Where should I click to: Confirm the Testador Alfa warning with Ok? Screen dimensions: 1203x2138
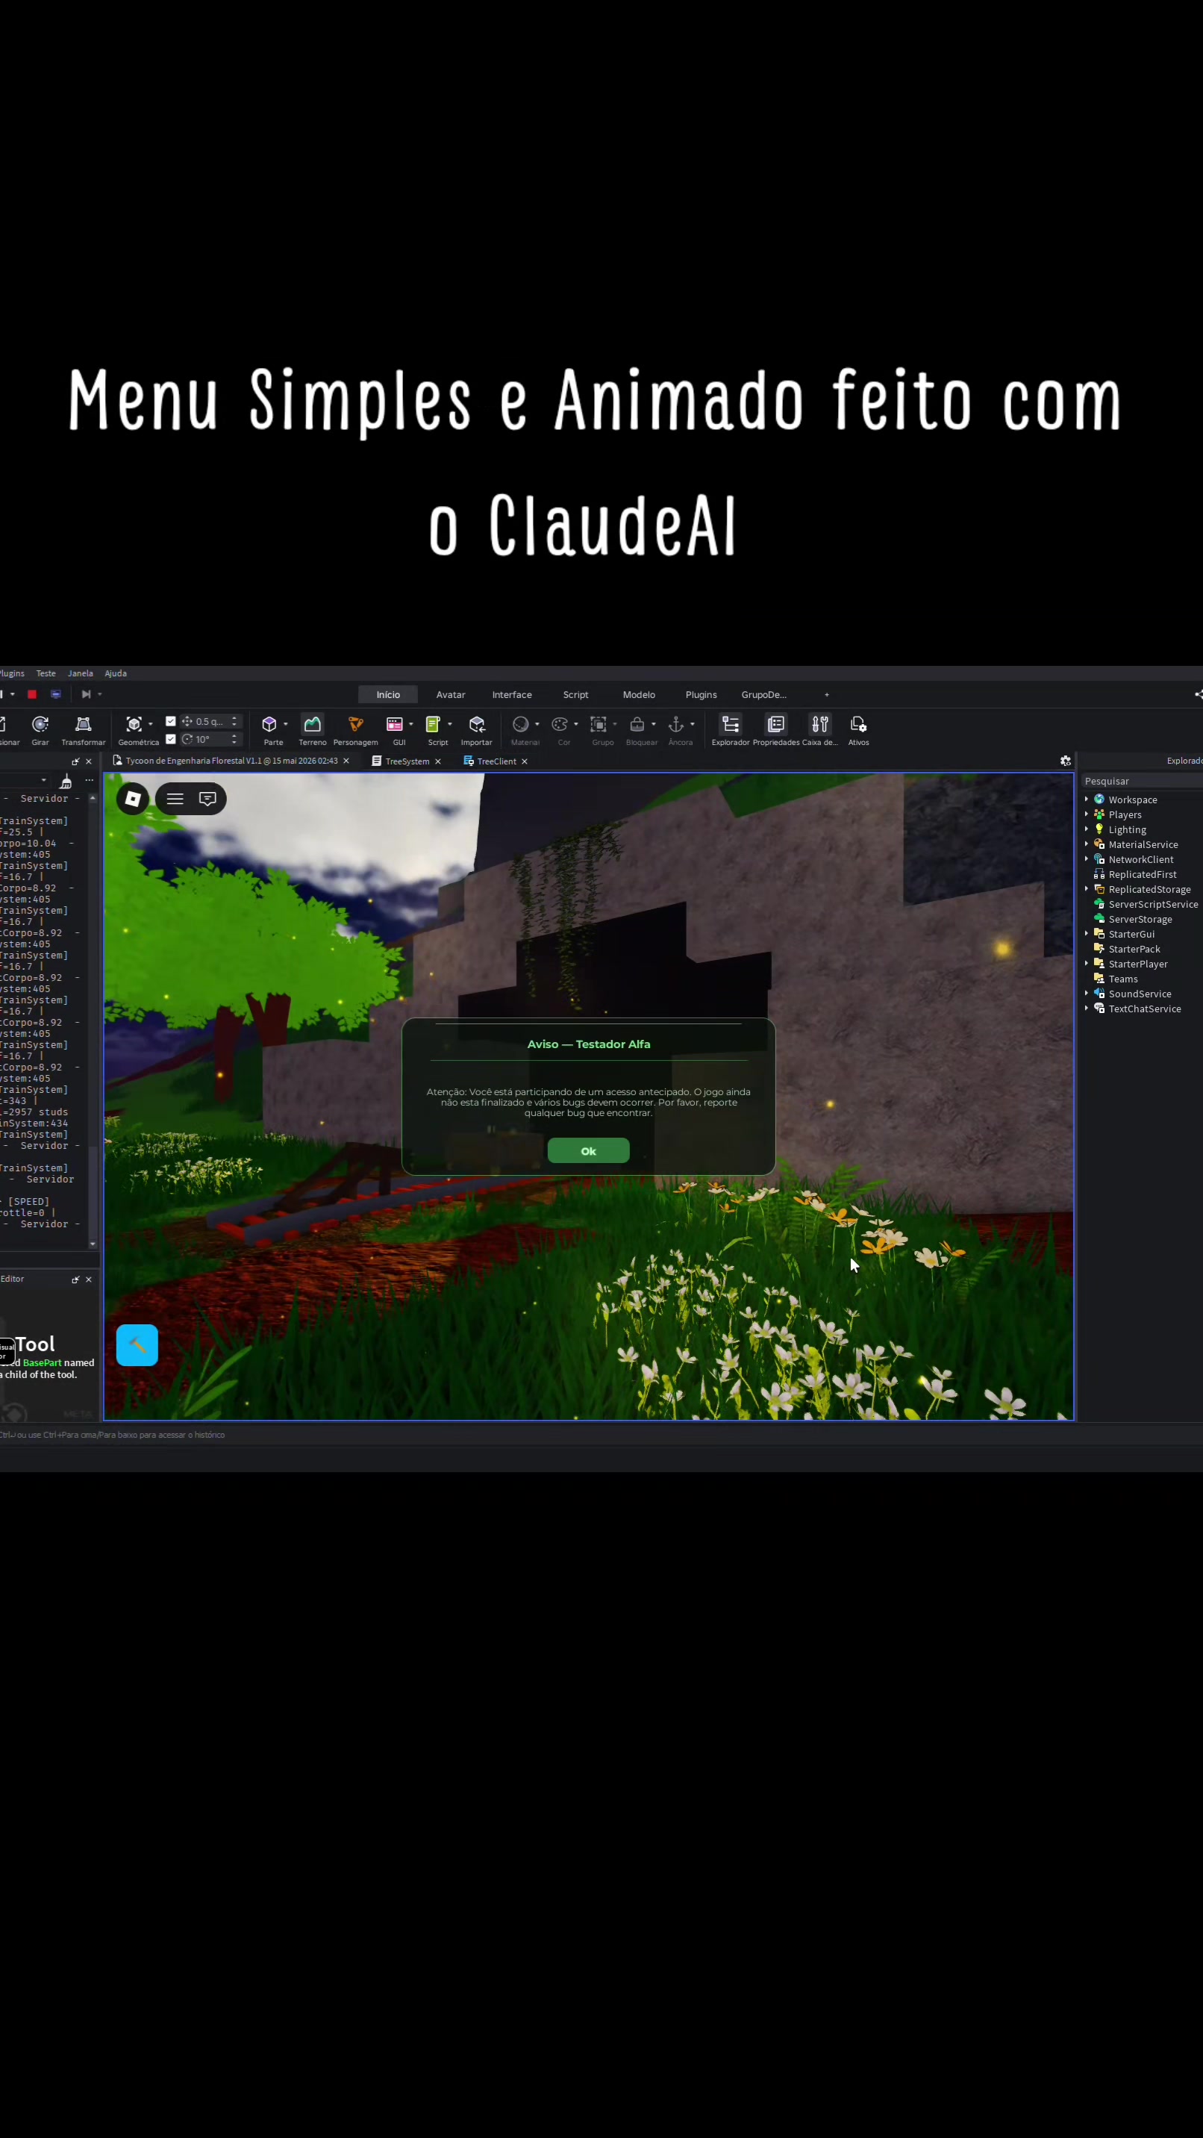pyautogui.click(x=588, y=1150)
